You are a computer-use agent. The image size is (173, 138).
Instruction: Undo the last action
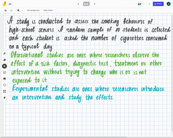coord(5,10)
